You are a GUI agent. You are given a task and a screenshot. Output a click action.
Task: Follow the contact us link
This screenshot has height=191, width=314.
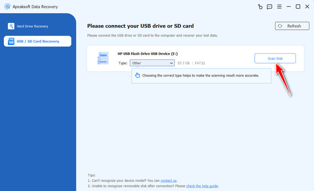(x=168, y=180)
